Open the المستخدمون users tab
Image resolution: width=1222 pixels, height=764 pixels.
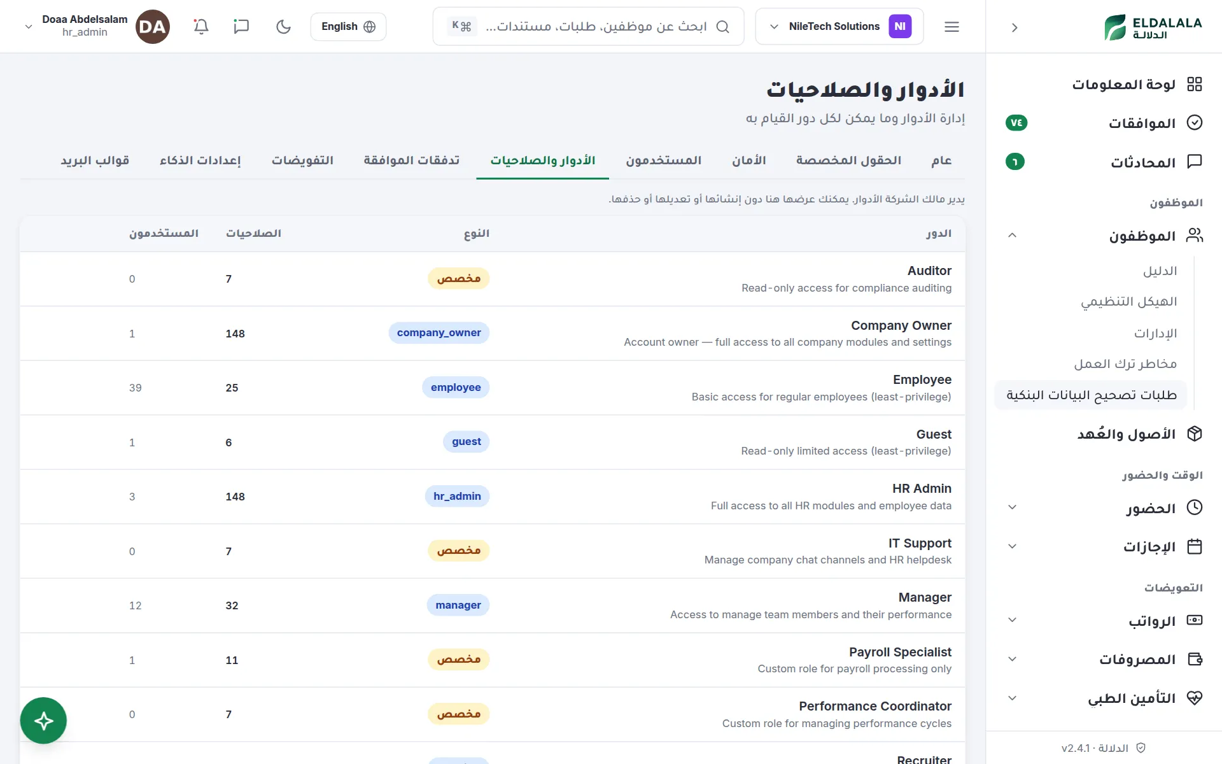[x=663, y=160]
